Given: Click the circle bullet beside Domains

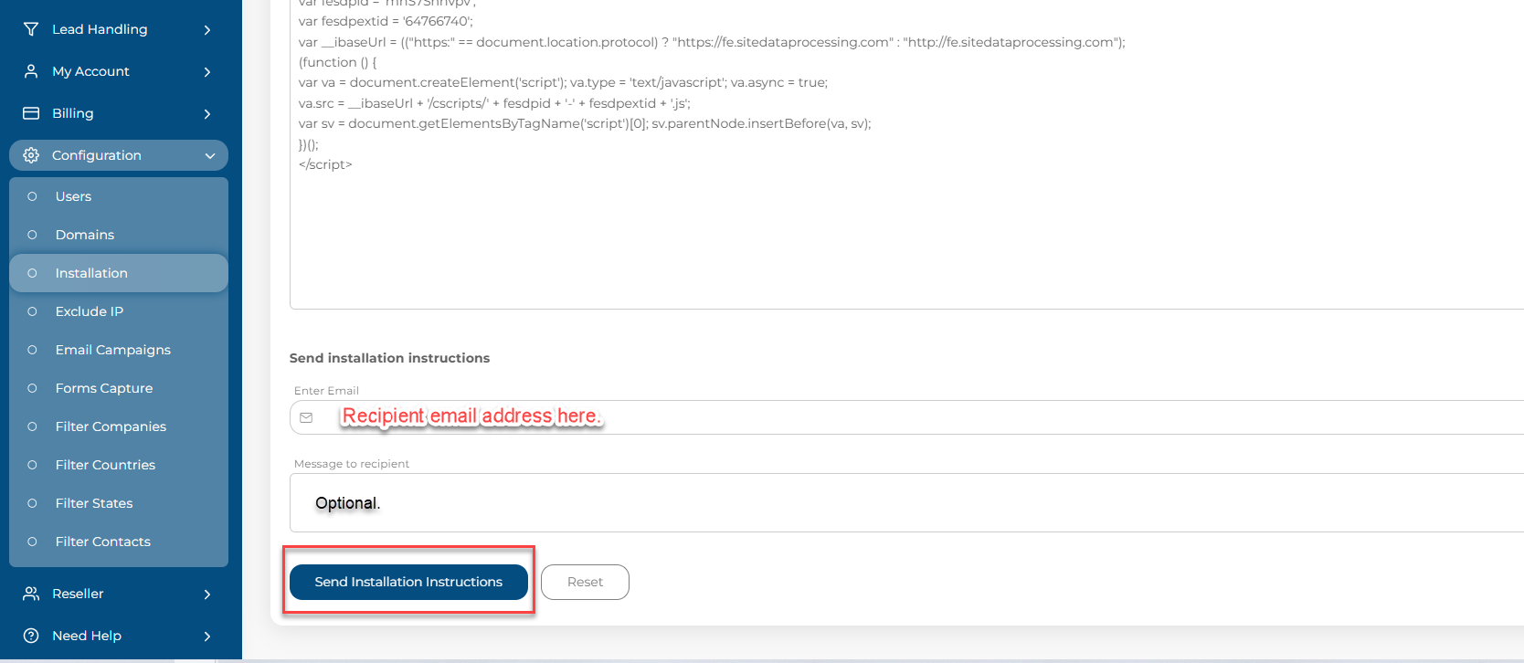Looking at the screenshot, I should pos(32,235).
